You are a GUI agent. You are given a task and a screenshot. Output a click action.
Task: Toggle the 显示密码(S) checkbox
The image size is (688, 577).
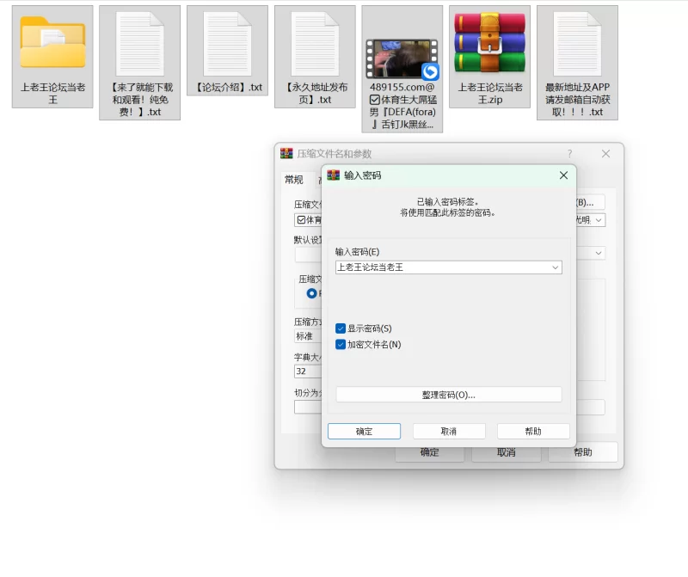tap(341, 328)
